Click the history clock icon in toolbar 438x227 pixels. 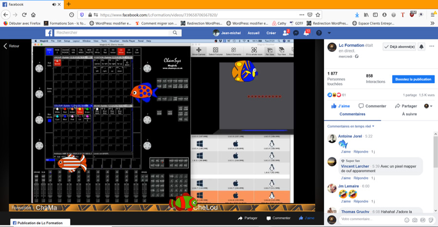[72, 15]
